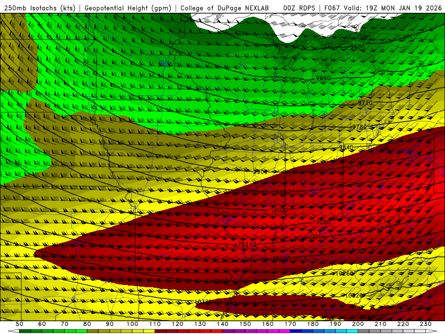The width and height of the screenshot is (445, 334).
Task: Click the 170 knot legend value
Action: coord(290,324)
